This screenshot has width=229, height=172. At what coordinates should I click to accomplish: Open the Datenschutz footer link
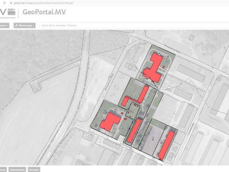tap(17, 170)
